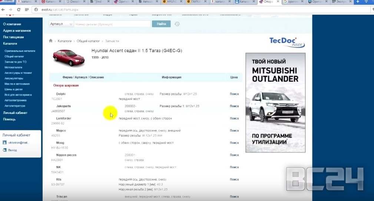Expand the Артикул search type dropdown
Viewport: 374px width, 201px height.
point(61,24)
